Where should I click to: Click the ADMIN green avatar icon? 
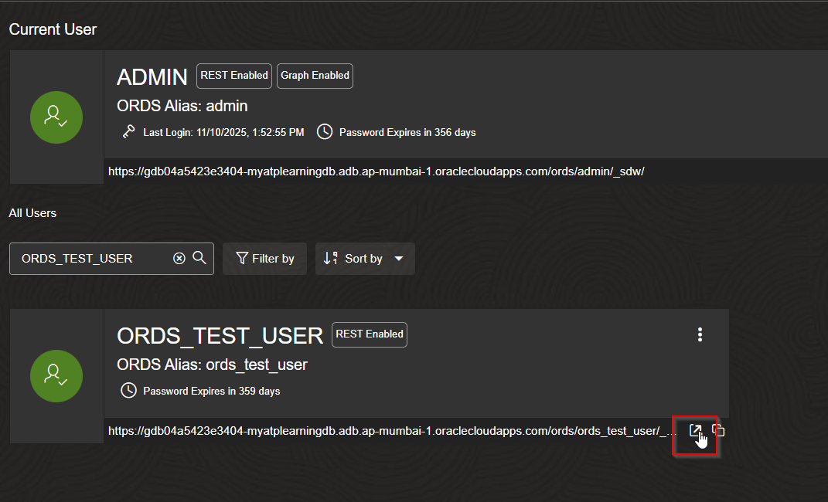(56, 117)
